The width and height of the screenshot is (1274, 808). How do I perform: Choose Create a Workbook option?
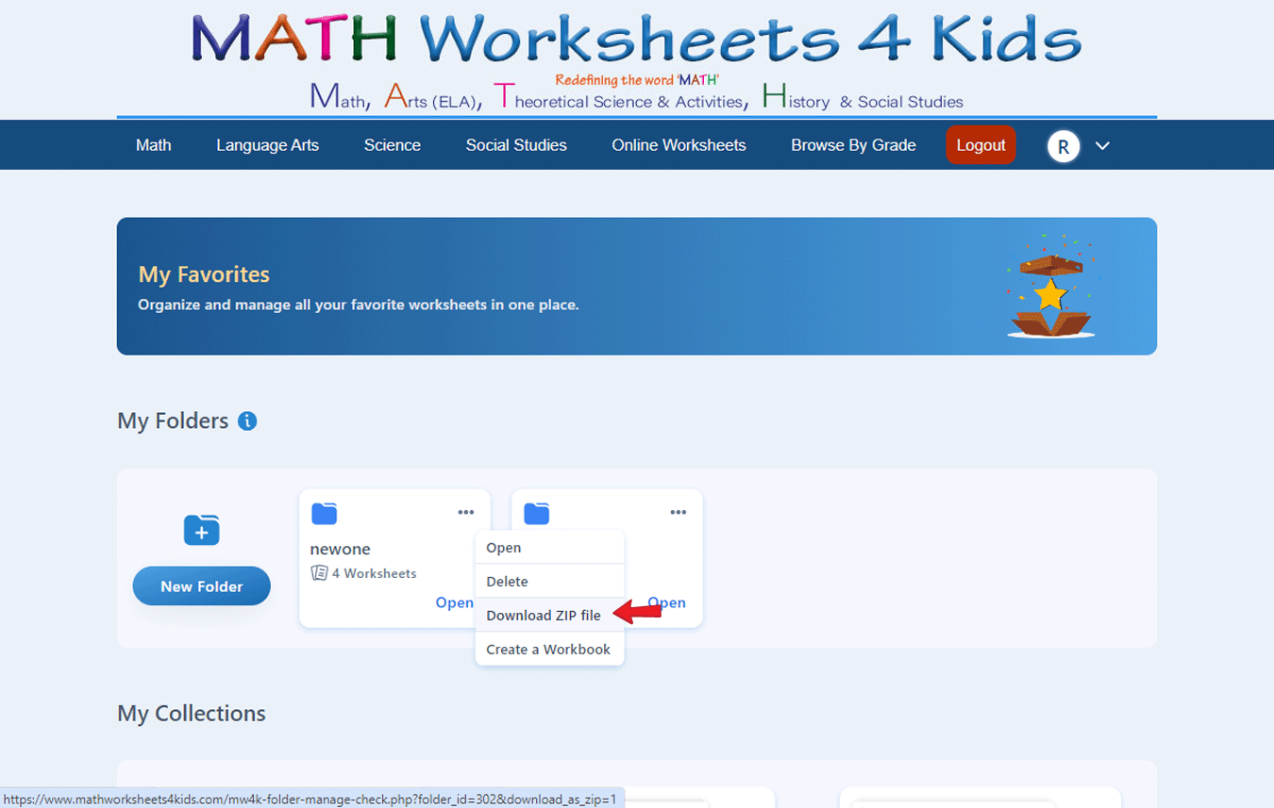pyautogui.click(x=550, y=650)
